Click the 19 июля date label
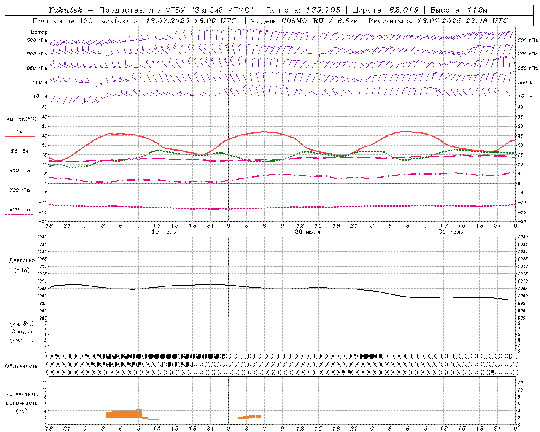 point(164,232)
